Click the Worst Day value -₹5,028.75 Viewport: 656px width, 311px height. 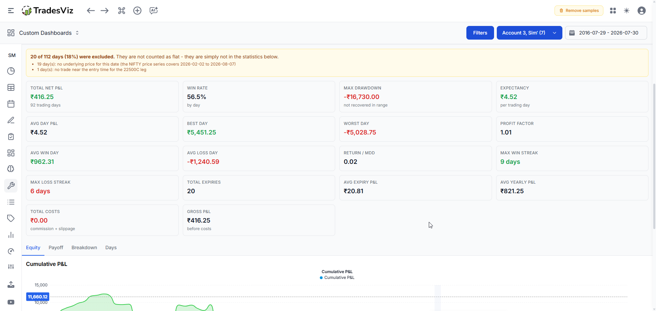pyautogui.click(x=360, y=132)
